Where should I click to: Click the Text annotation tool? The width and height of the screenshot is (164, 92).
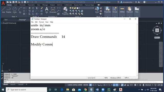point(47,10)
